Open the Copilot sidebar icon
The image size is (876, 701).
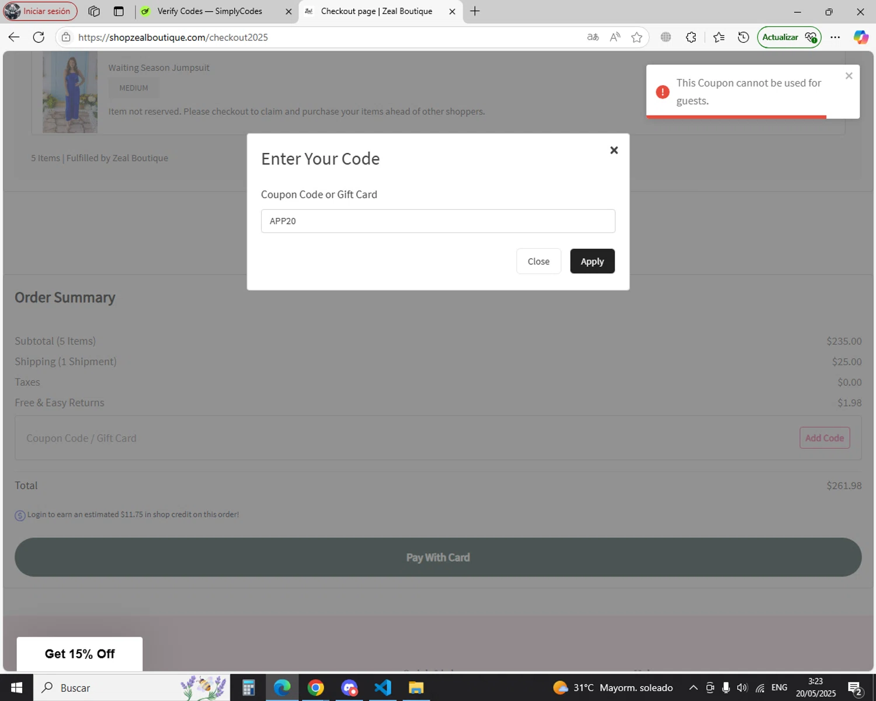tap(861, 37)
